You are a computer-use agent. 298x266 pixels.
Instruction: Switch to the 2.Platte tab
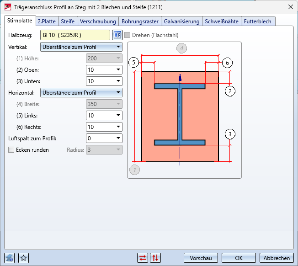[47, 21]
